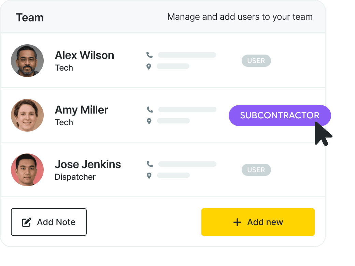
Task: Click the plus icon in Add new button
Action: pyautogui.click(x=237, y=222)
